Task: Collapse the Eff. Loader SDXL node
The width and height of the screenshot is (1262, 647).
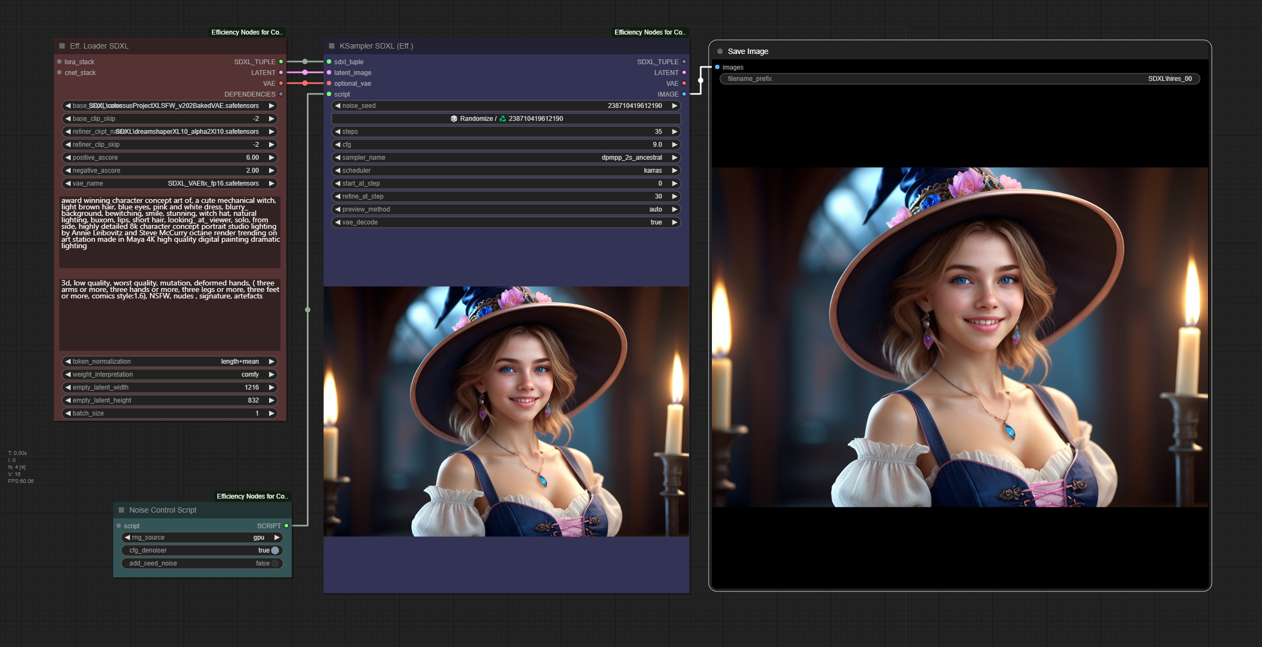Action: (62, 46)
